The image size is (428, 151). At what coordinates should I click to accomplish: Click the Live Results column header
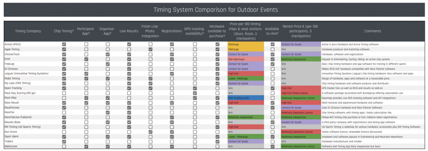coord(129,31)
